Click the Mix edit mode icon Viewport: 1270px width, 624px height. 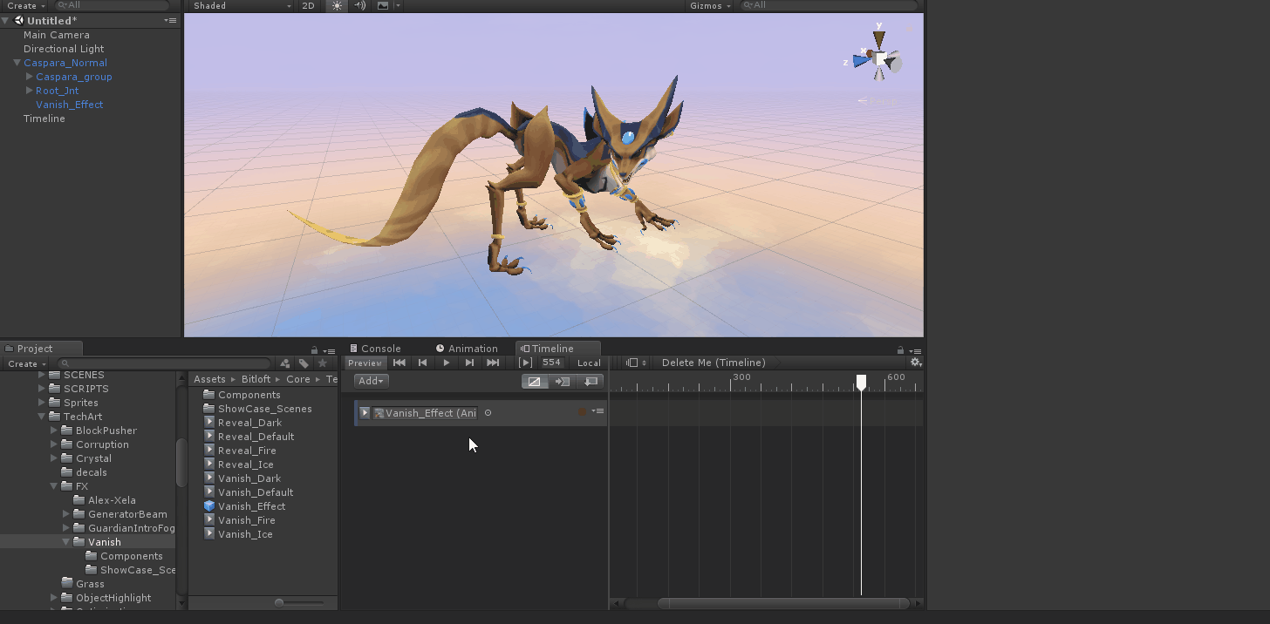click(x=535, y=381)
